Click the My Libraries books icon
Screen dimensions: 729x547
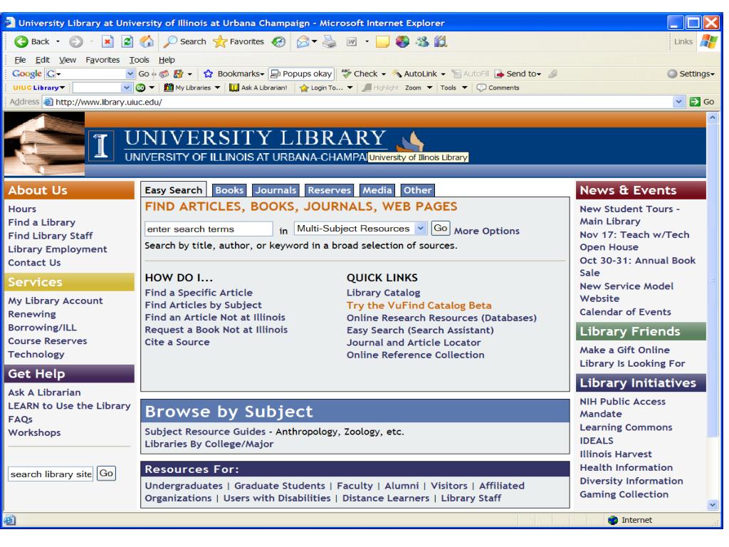pyautogui.click(x=169, y=88)
